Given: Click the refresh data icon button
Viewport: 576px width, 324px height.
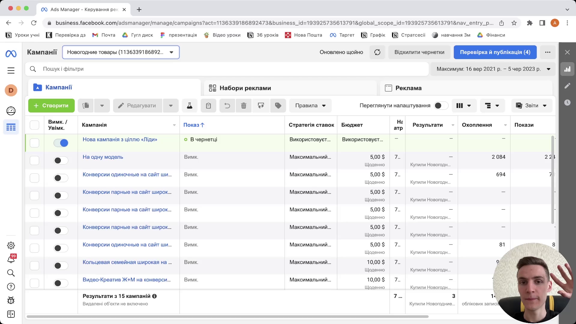Looking at the screenshot, I should tap(377, 52).
